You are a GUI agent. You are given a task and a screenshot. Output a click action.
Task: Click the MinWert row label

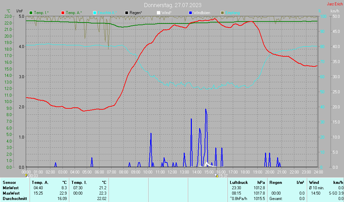coord(11,188)
